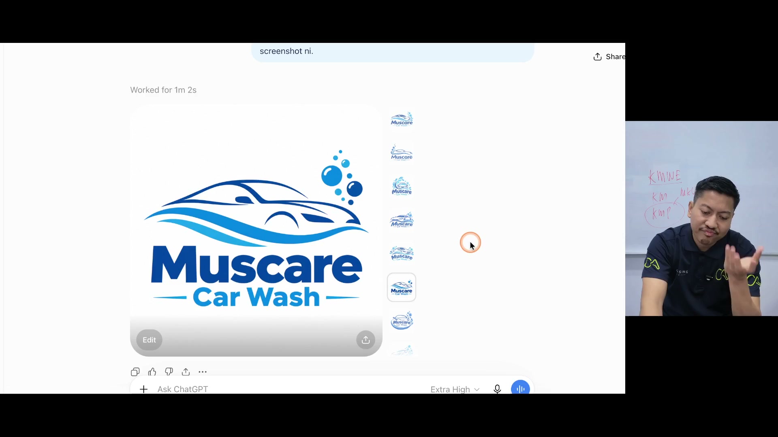The width and height of the screenshot is (778, 437).
Task: Select the seventh oval Muscare logo thumbnail
Action: (x=402, y=321)
